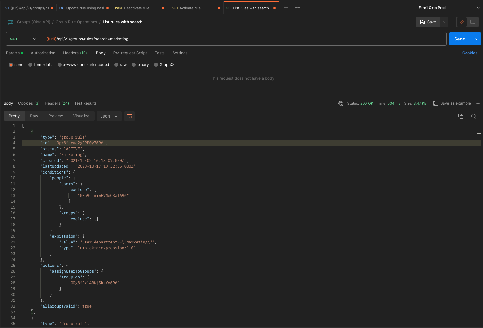
Task: Choose the GraphQL body radio button
Action: [156, 65]
